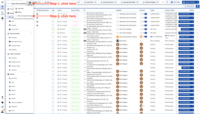Select More Company Settings entry
The height and width of the screenshot is (114, 200).
[25, 16]
